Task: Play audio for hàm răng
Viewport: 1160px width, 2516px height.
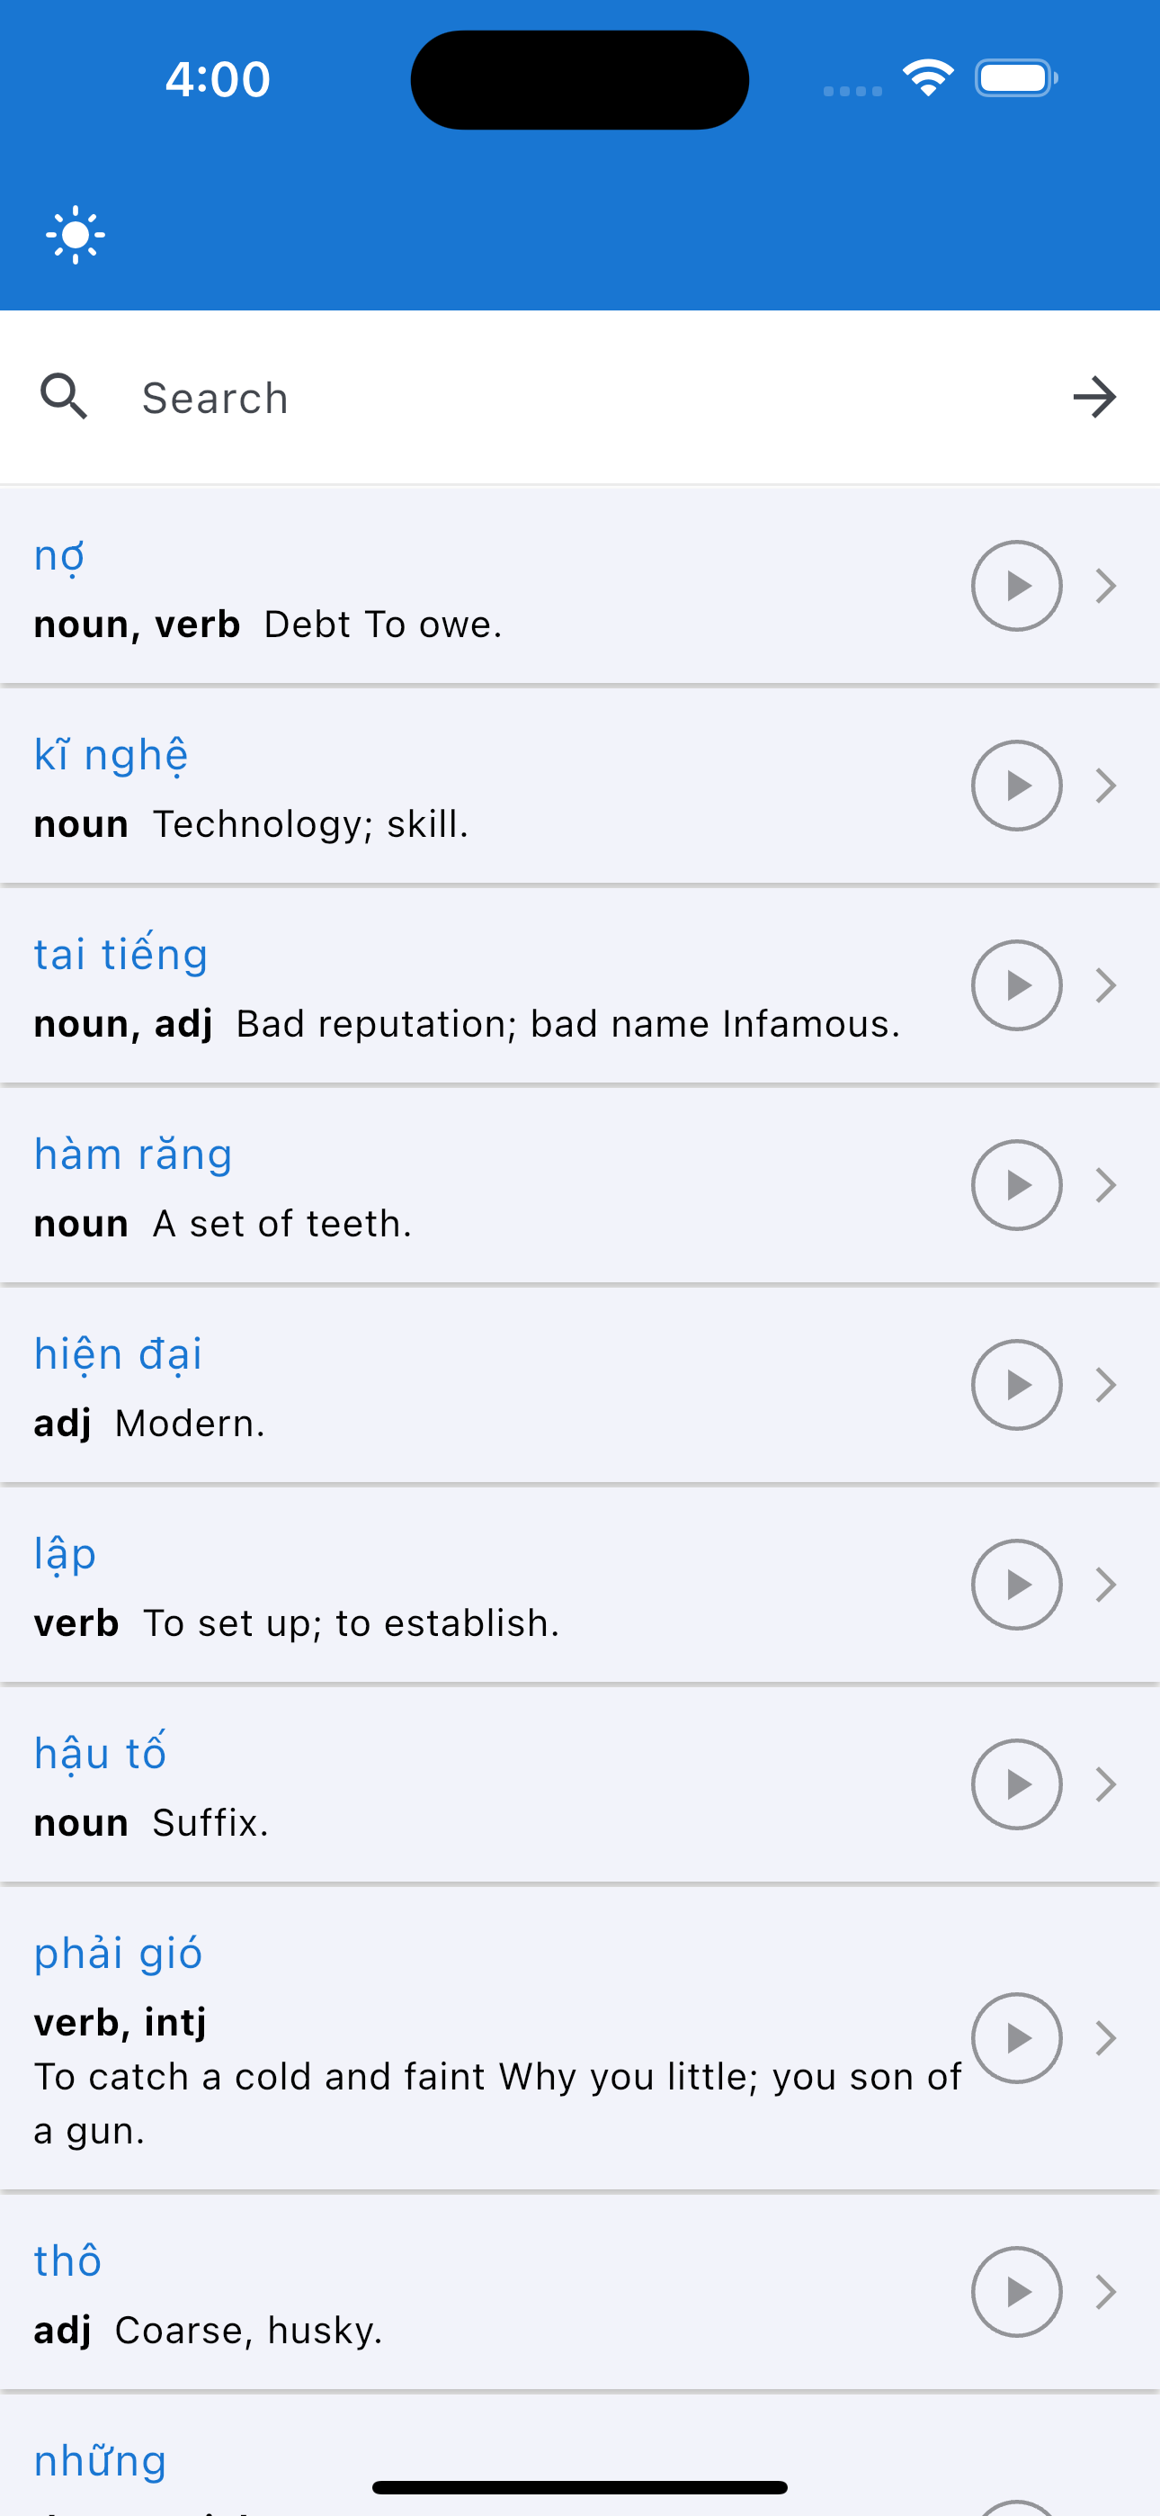Action: [x=1016, y=1185]
